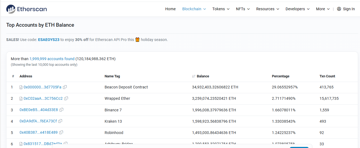Click contract file icon beside 0x000000...3d7705Fa

pos(21,87)
